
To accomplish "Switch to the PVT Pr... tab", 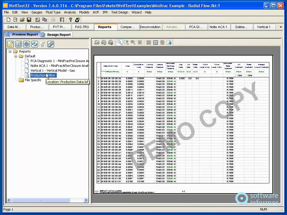I will (x=60, y=27).
